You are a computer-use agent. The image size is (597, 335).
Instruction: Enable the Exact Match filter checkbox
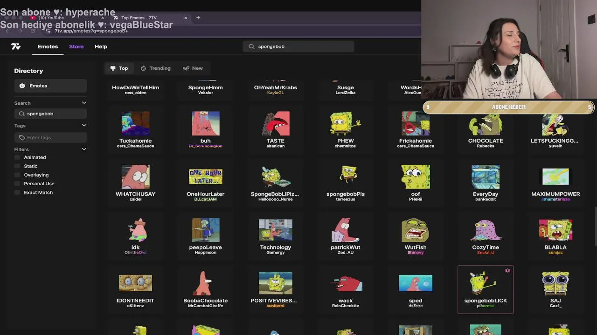[x=18, y=193]
